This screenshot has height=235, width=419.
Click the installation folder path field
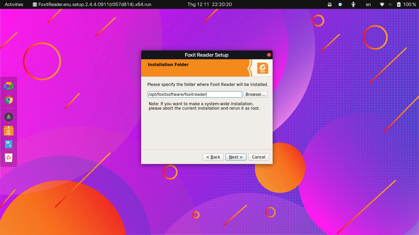click(195, 94)
